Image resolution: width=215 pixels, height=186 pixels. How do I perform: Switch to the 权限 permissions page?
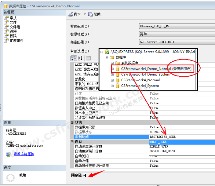coord(13,36)
